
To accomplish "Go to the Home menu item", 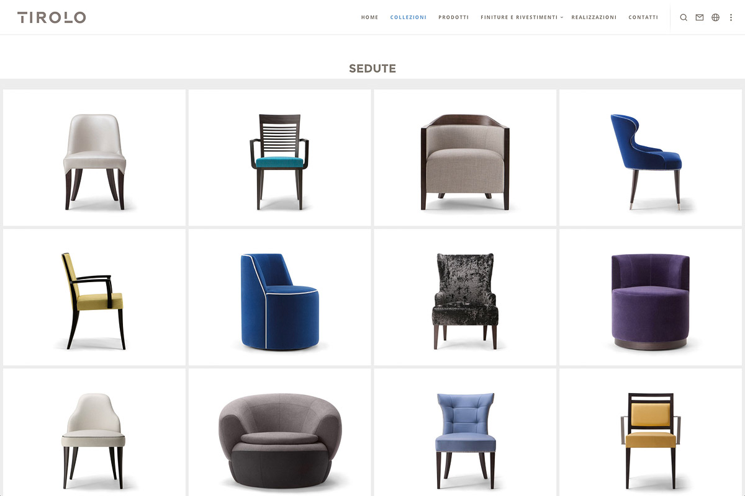I will click(369, 17).
